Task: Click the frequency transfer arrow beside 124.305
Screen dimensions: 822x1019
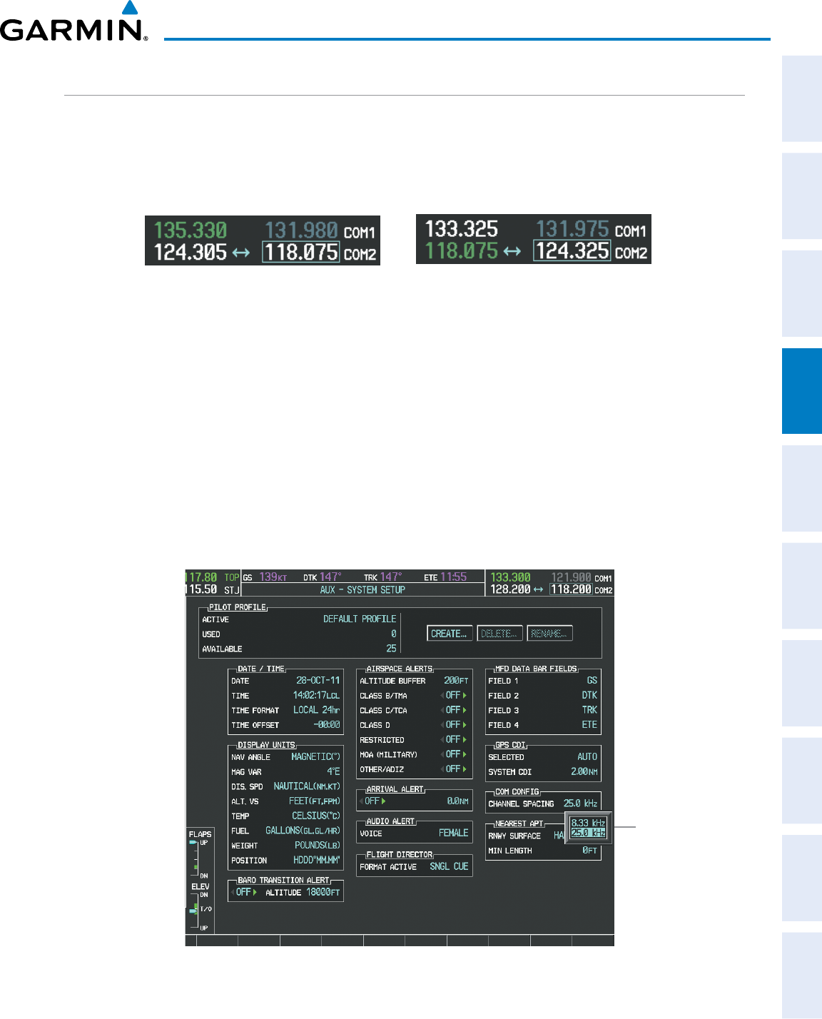Action: pos(240,253)
